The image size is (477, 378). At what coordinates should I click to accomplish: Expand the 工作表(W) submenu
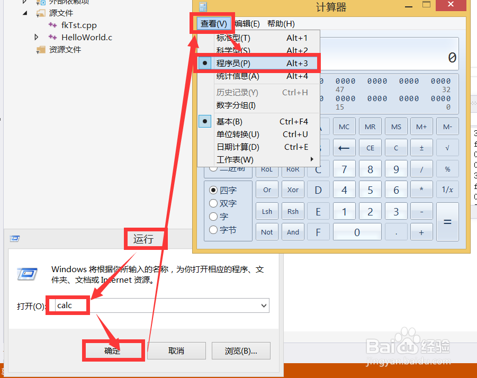235,159
